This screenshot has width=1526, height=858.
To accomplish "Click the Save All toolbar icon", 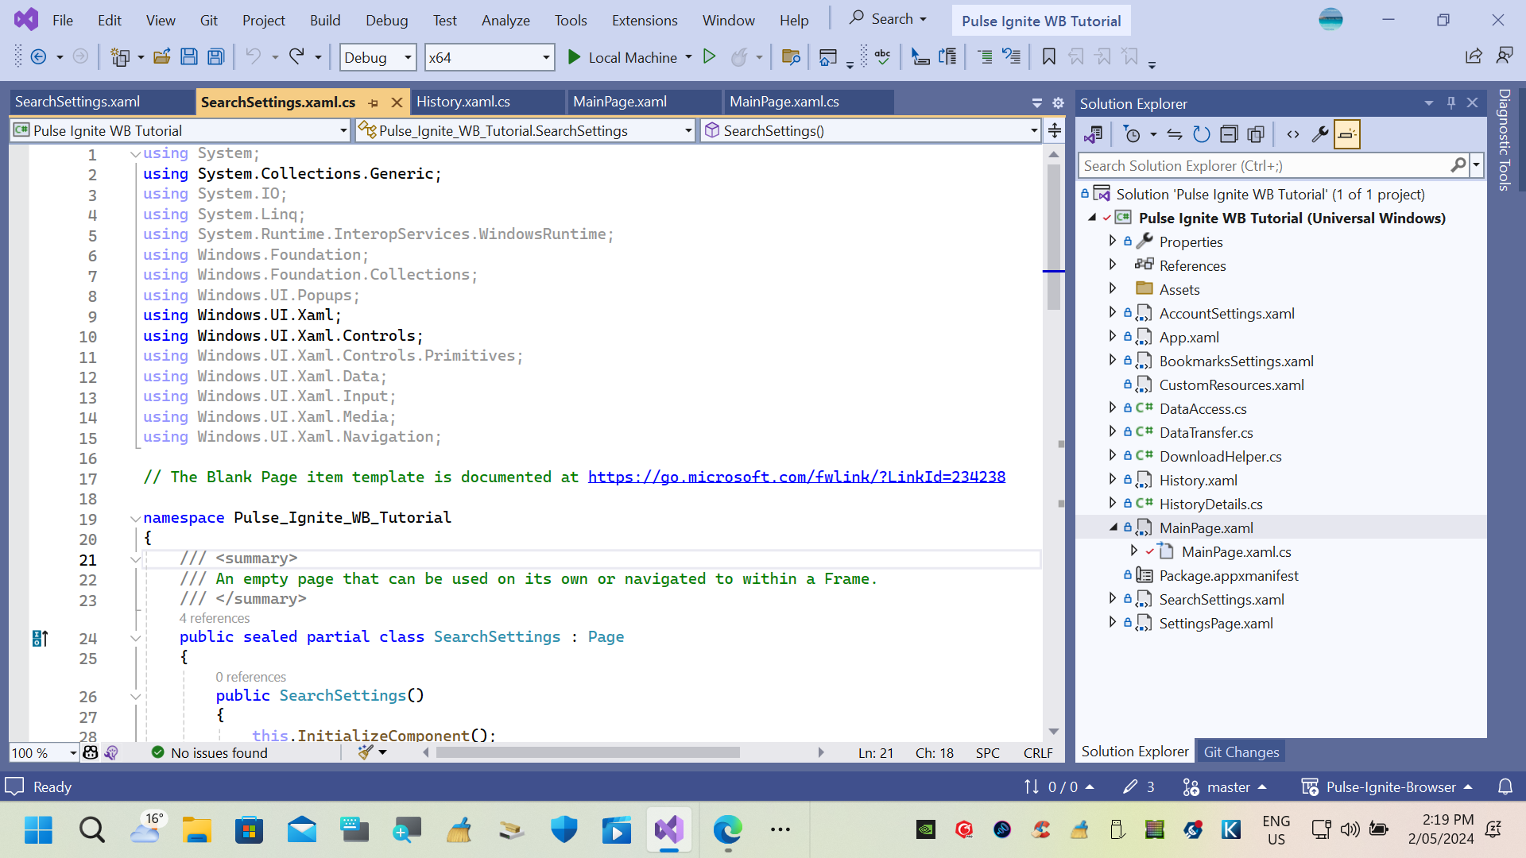I will click(215, 57).
